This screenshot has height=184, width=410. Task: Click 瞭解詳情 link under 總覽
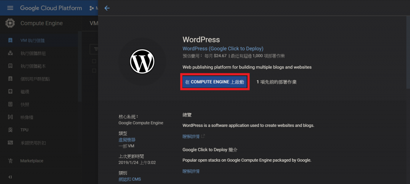(x=191, y=136)
